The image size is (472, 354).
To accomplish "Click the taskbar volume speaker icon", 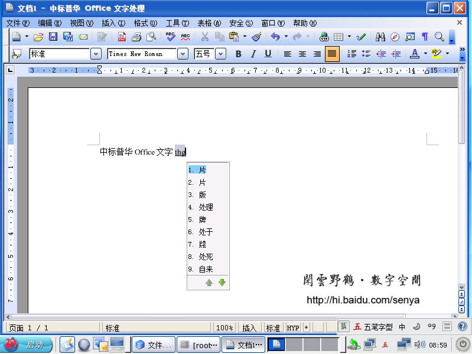I will (x=419, y=345).
